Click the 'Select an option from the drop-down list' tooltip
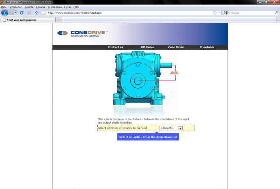280x189 pixels. [148, 137]
